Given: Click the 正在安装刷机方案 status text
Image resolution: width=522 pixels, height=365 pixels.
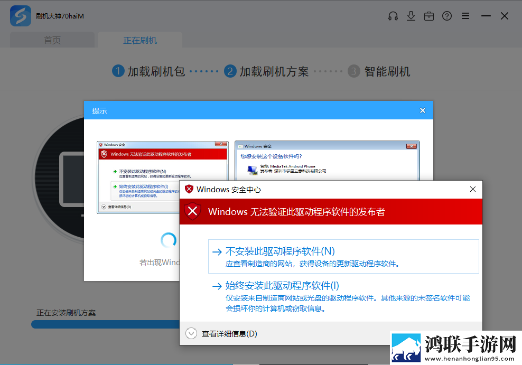Looking at the screenshot, I should pos(66,313).
